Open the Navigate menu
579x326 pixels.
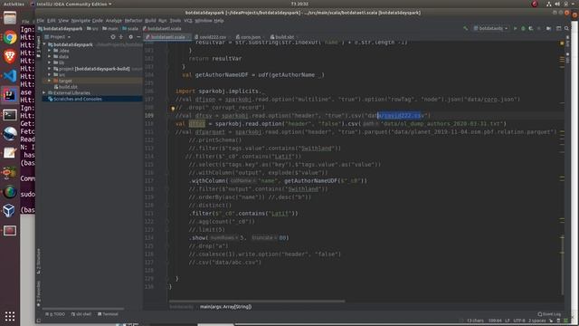[81, 21]
